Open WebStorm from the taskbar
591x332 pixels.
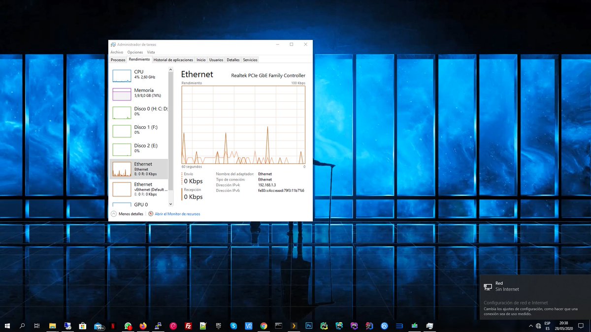click(x=339, y=326)
